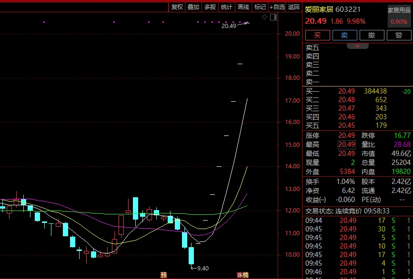Click the blue 卖 sell button

pos(345,35)
